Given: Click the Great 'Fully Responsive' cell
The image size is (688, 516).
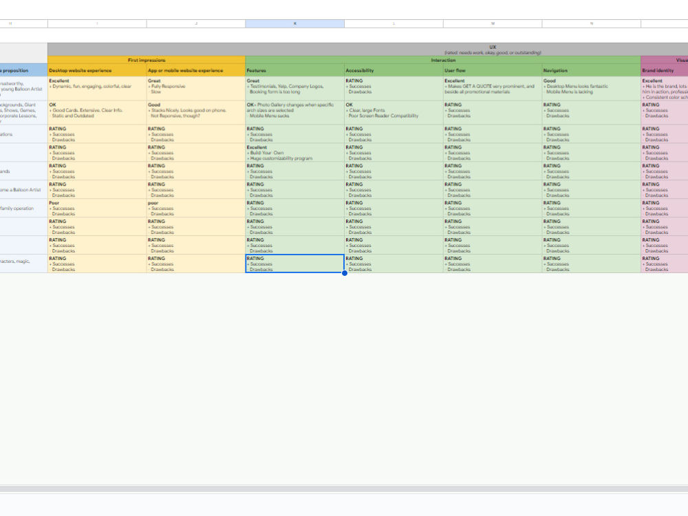Looking at the screenshot, I should pyautogui.click(x=196, y=89).
